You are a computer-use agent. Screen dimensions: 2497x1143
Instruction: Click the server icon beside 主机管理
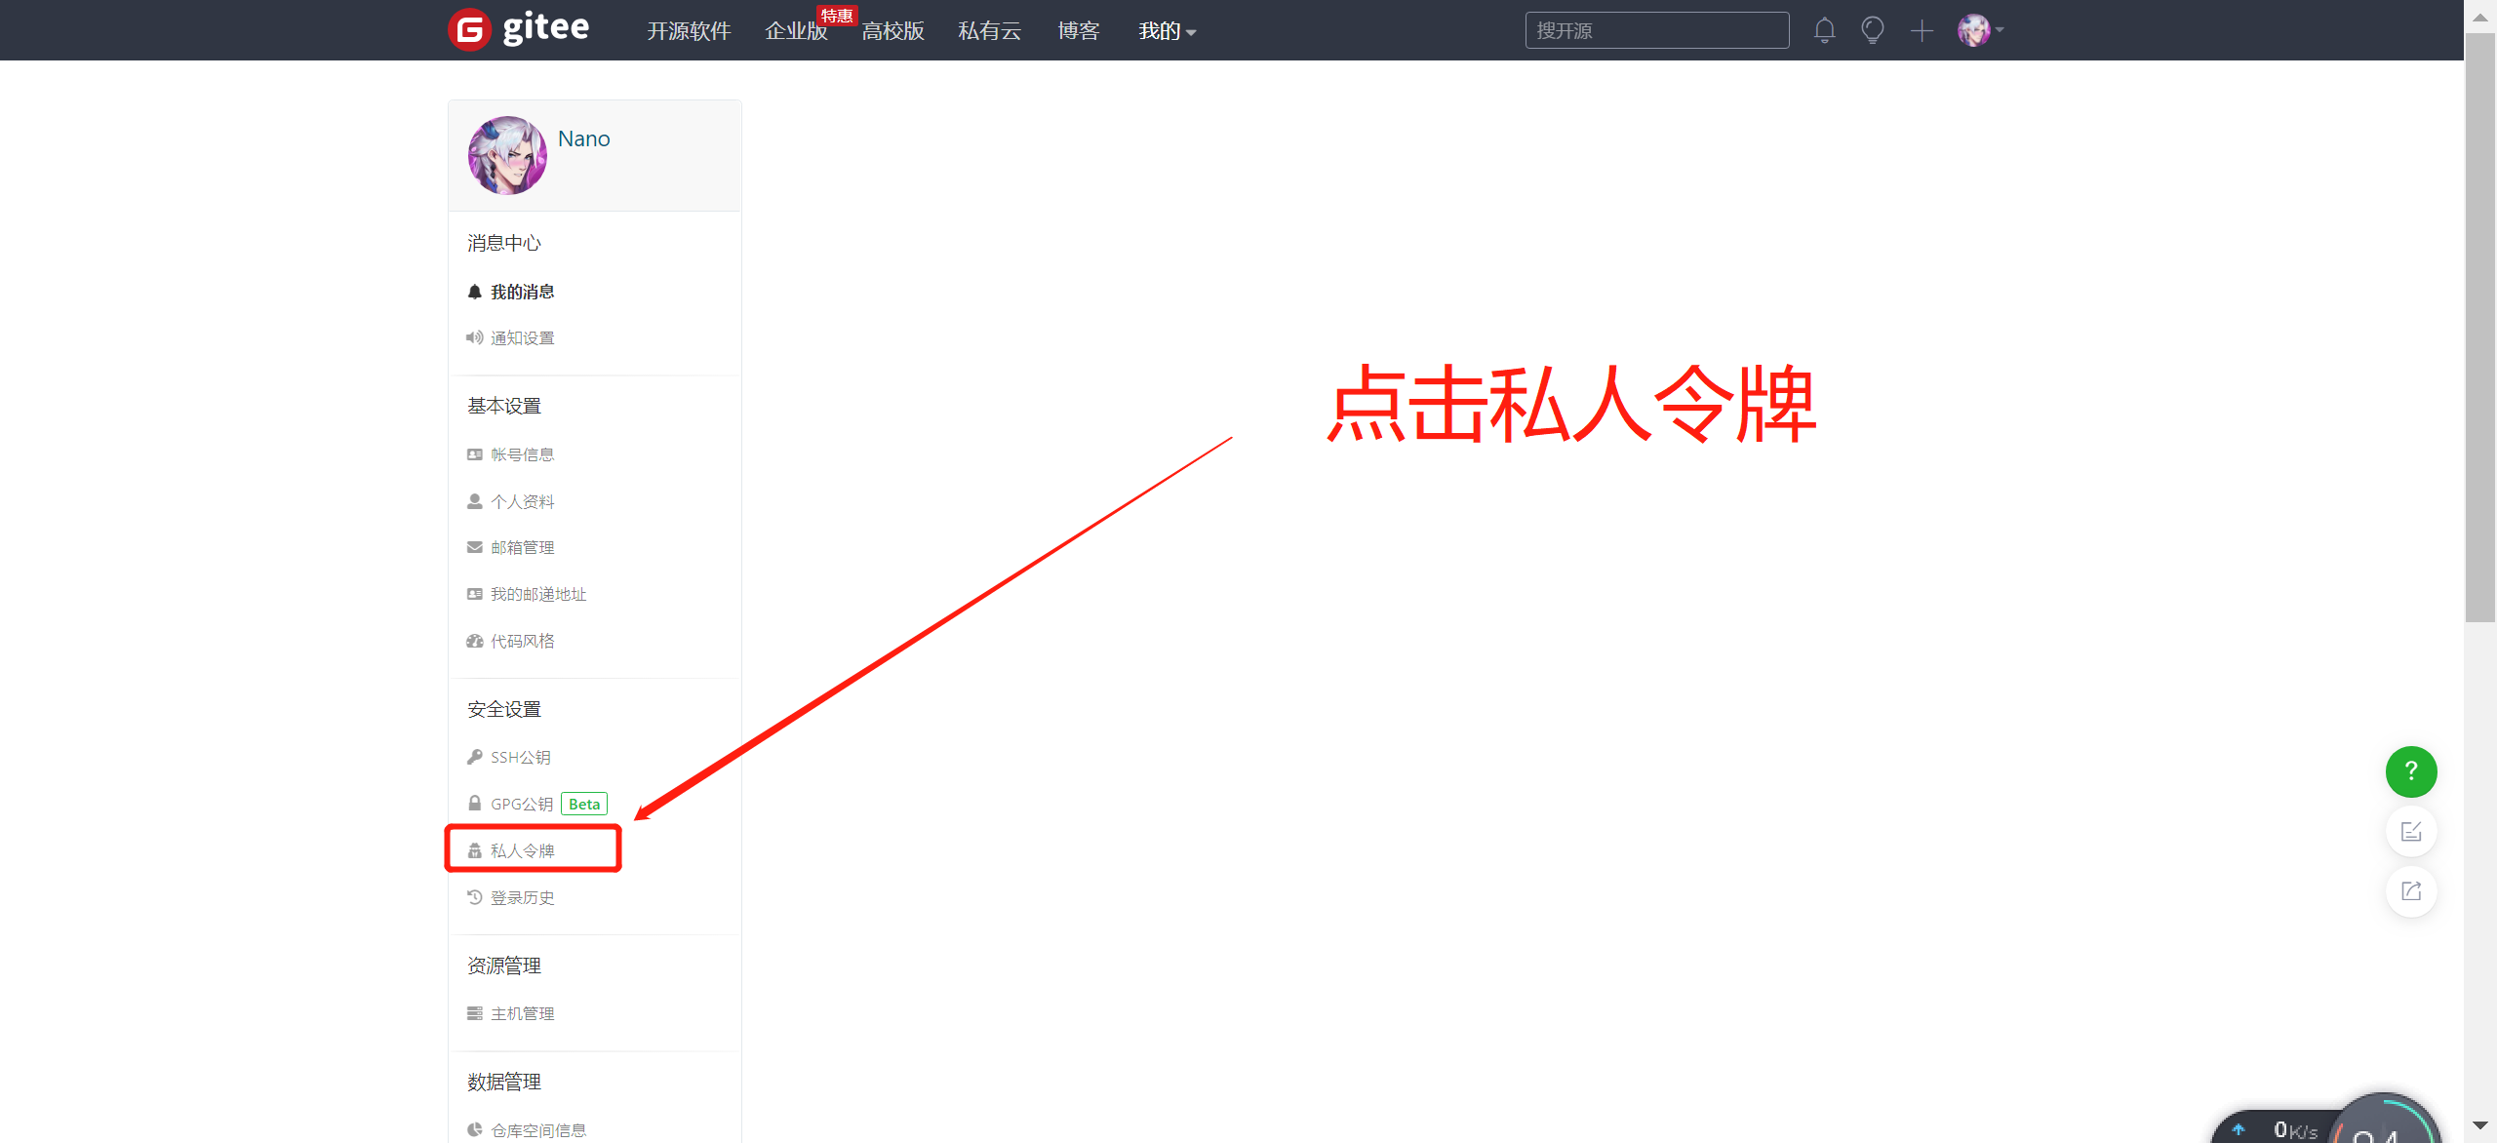[x=475, y=1013]
